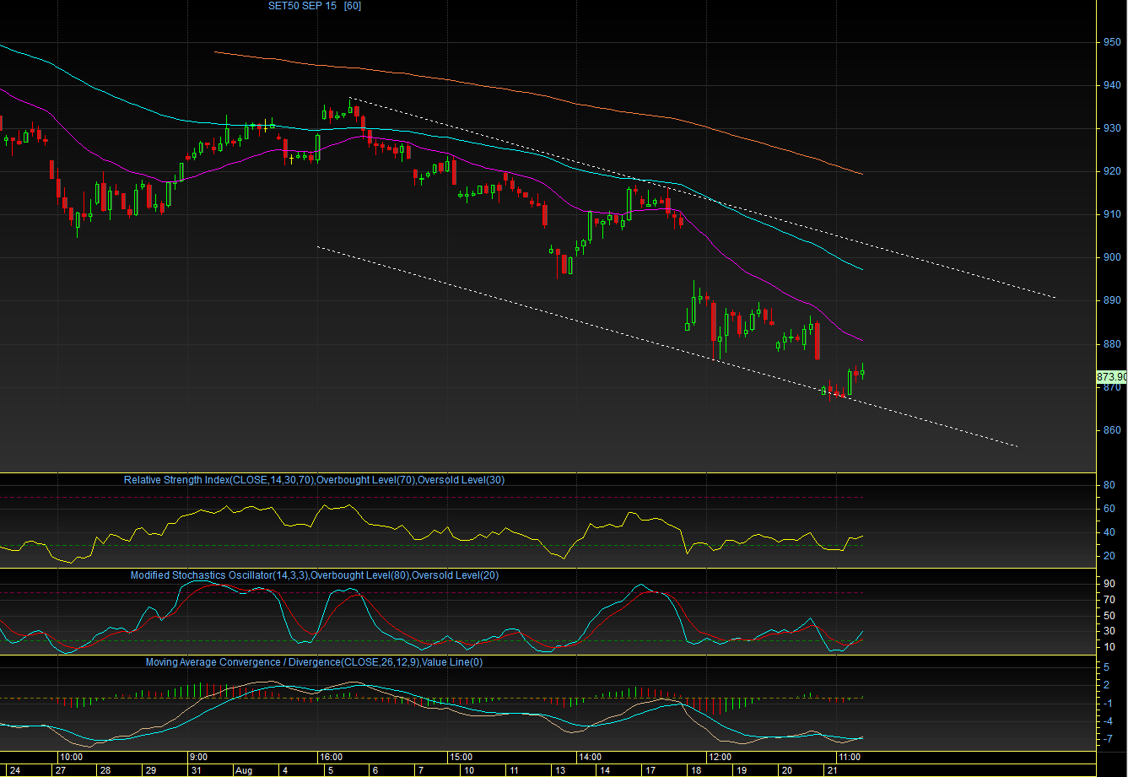Click the 900 price axis label

pyautogui.click(x=1112, y=257)
